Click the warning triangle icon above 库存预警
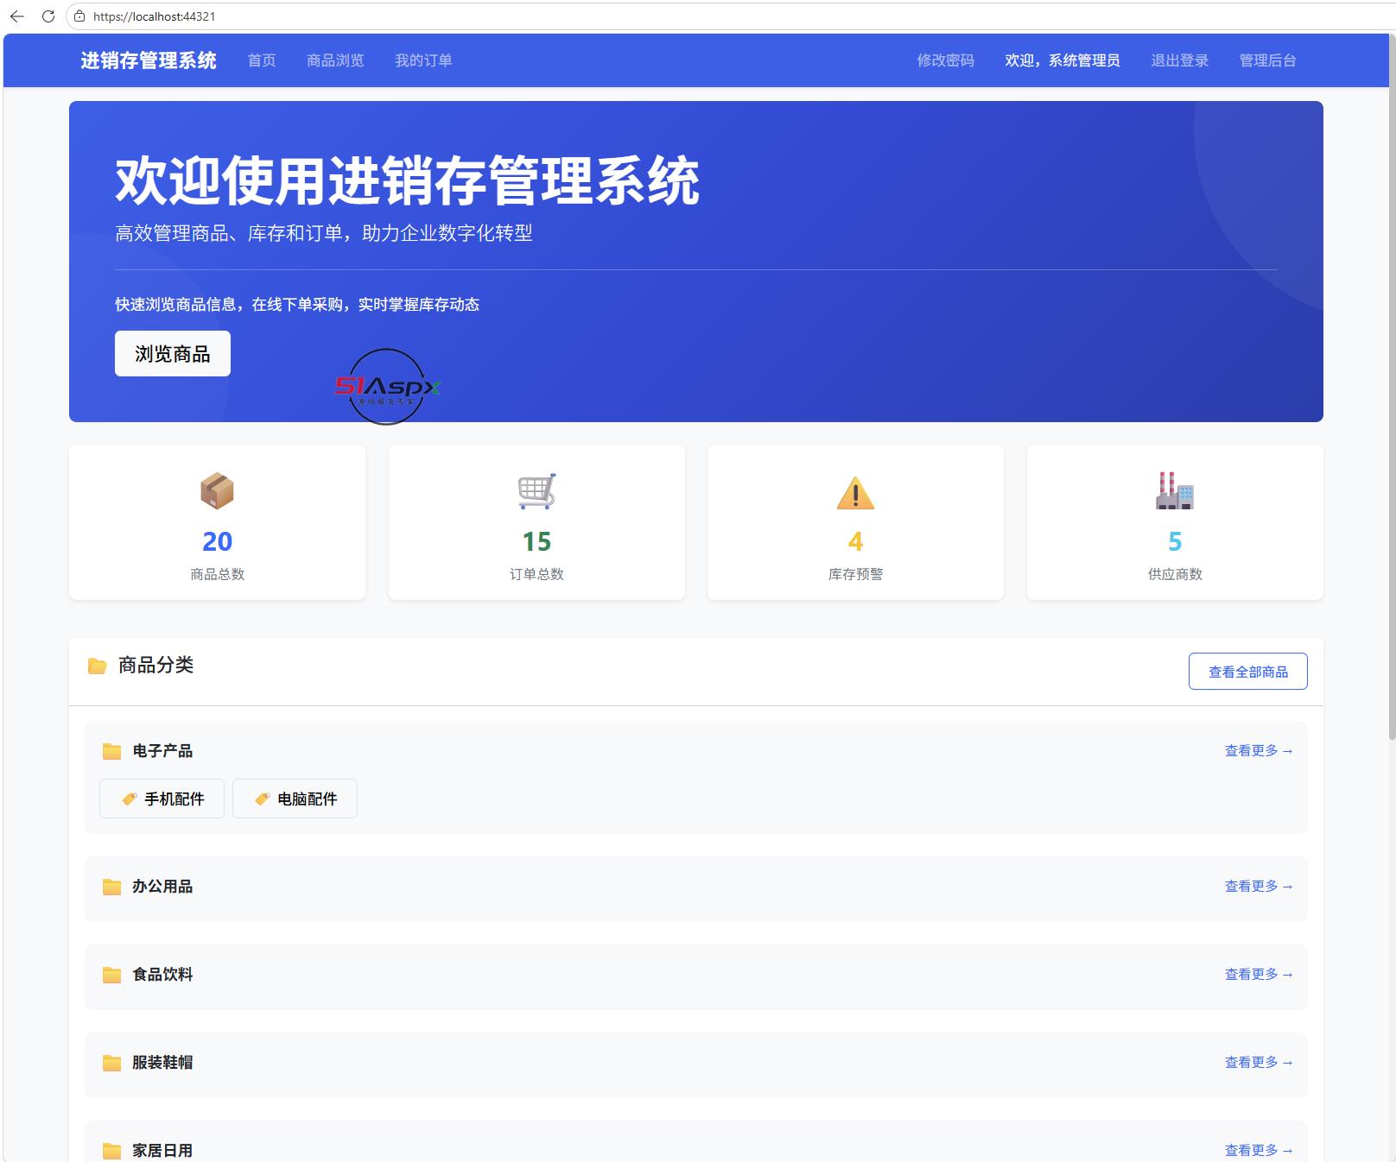The height and width of the screenshot is (1162, 1396). [x=855, y=493]
